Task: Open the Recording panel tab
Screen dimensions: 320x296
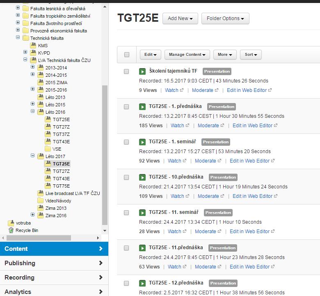Action: pyautogui.click(x=54, y=278)
